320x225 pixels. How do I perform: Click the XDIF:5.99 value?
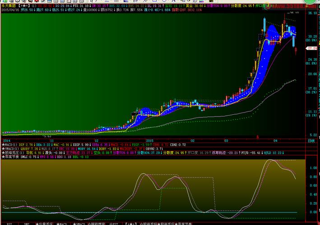tap(81, 145)
